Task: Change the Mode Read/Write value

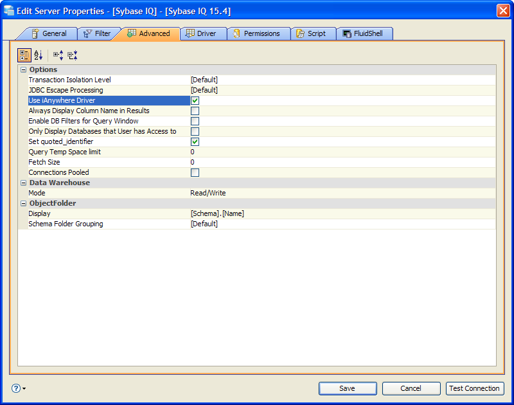Action: (x=343, y=193)
